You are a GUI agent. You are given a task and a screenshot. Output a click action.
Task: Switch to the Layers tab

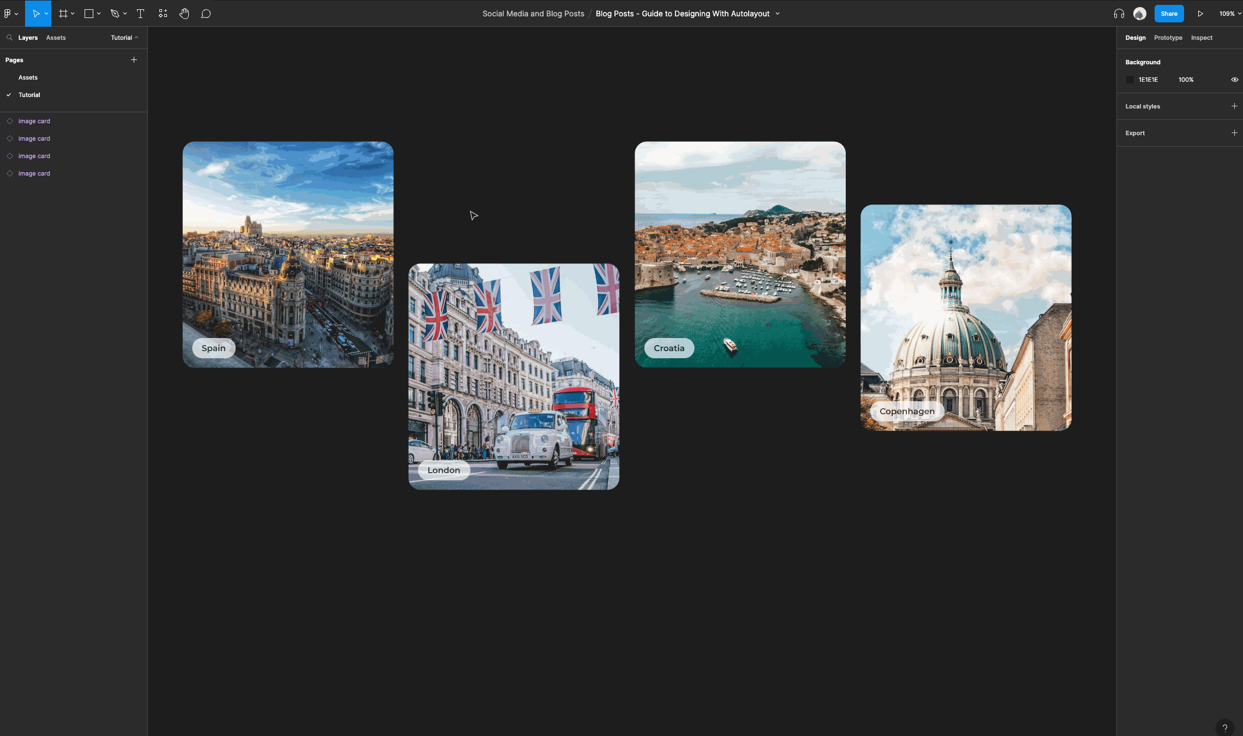click(28, 38)
